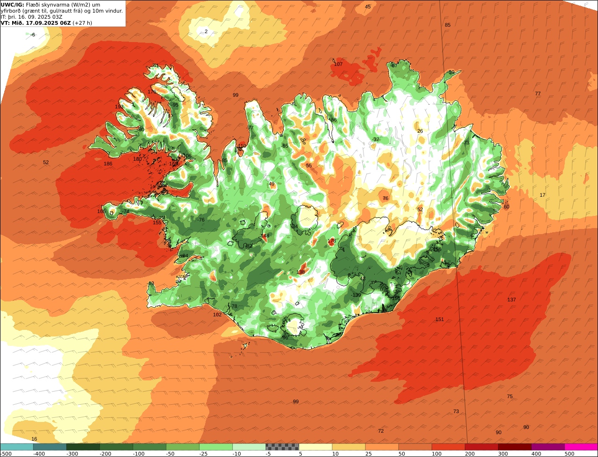The width and height of the screenshot is (598, 457).
Task: Click the map value '37' in northern Iceland
Action: click(377, 139)
